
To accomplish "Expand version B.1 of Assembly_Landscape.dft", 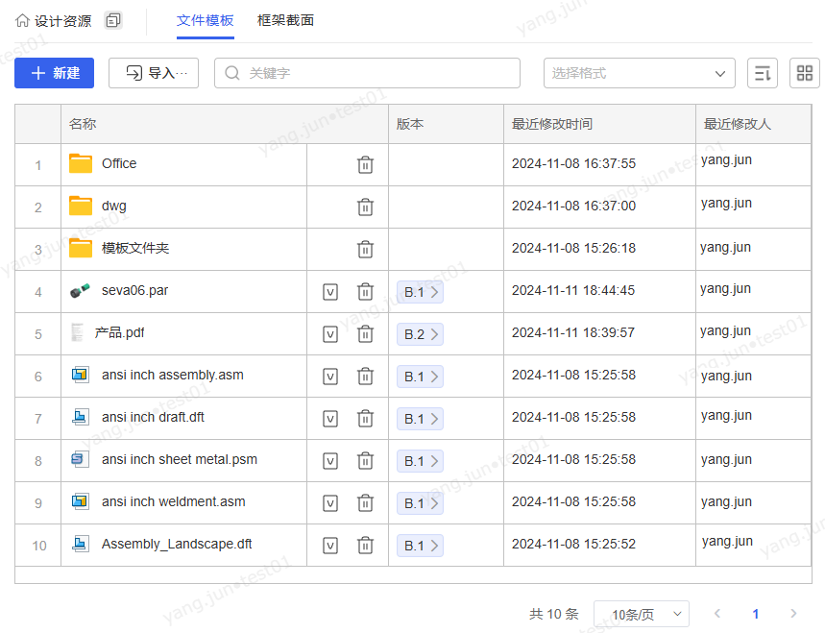I will [x=420, y=546].
